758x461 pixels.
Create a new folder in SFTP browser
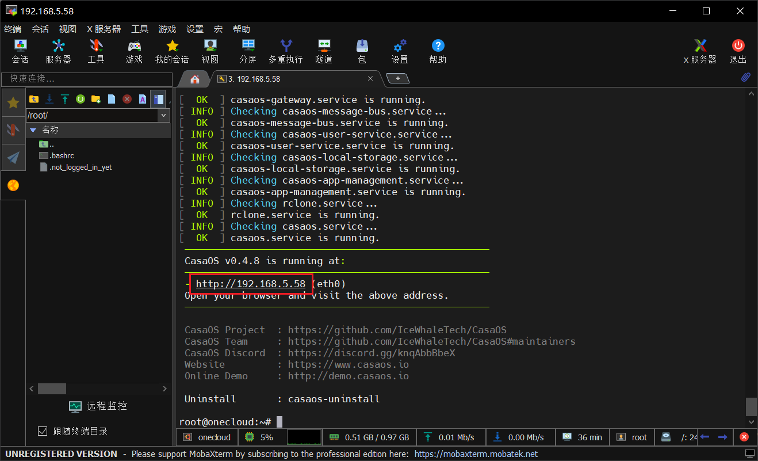tap(96, 99)
